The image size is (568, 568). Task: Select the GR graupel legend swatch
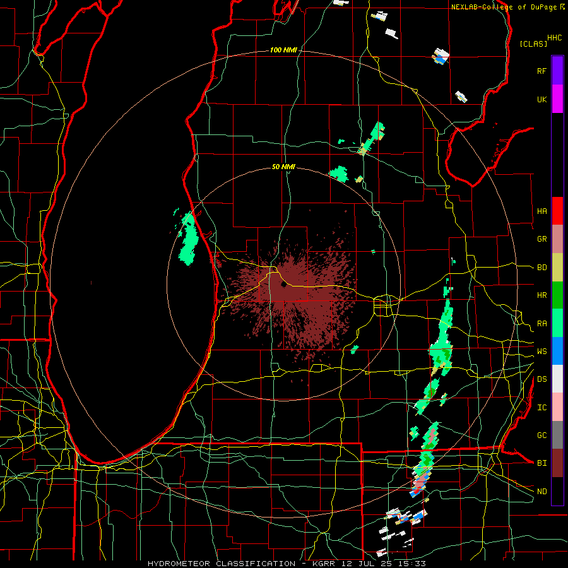[x=557, y=239]
